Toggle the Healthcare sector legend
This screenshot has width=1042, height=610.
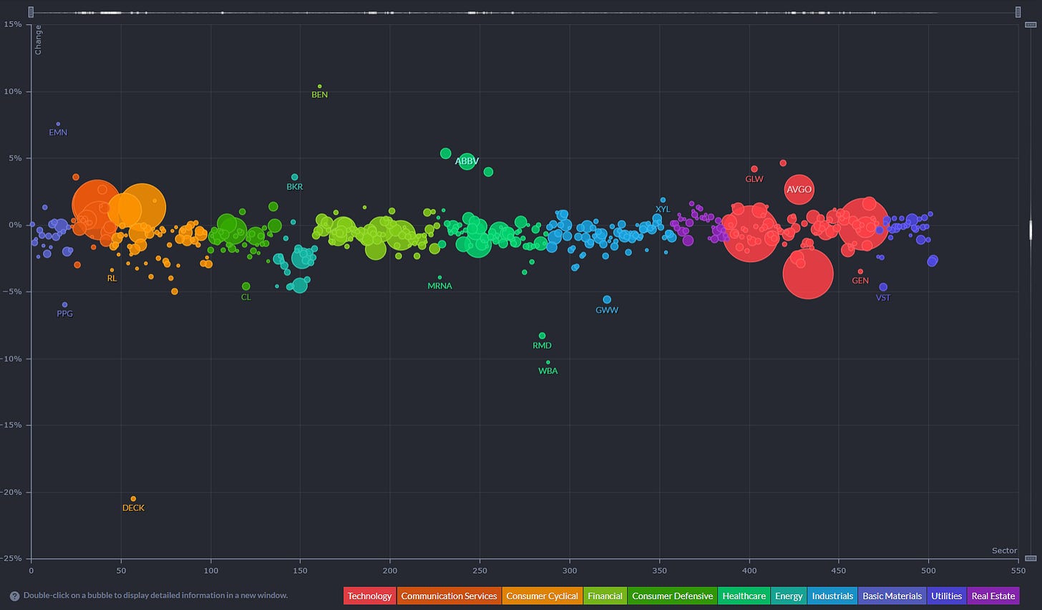tap(744, 596)
